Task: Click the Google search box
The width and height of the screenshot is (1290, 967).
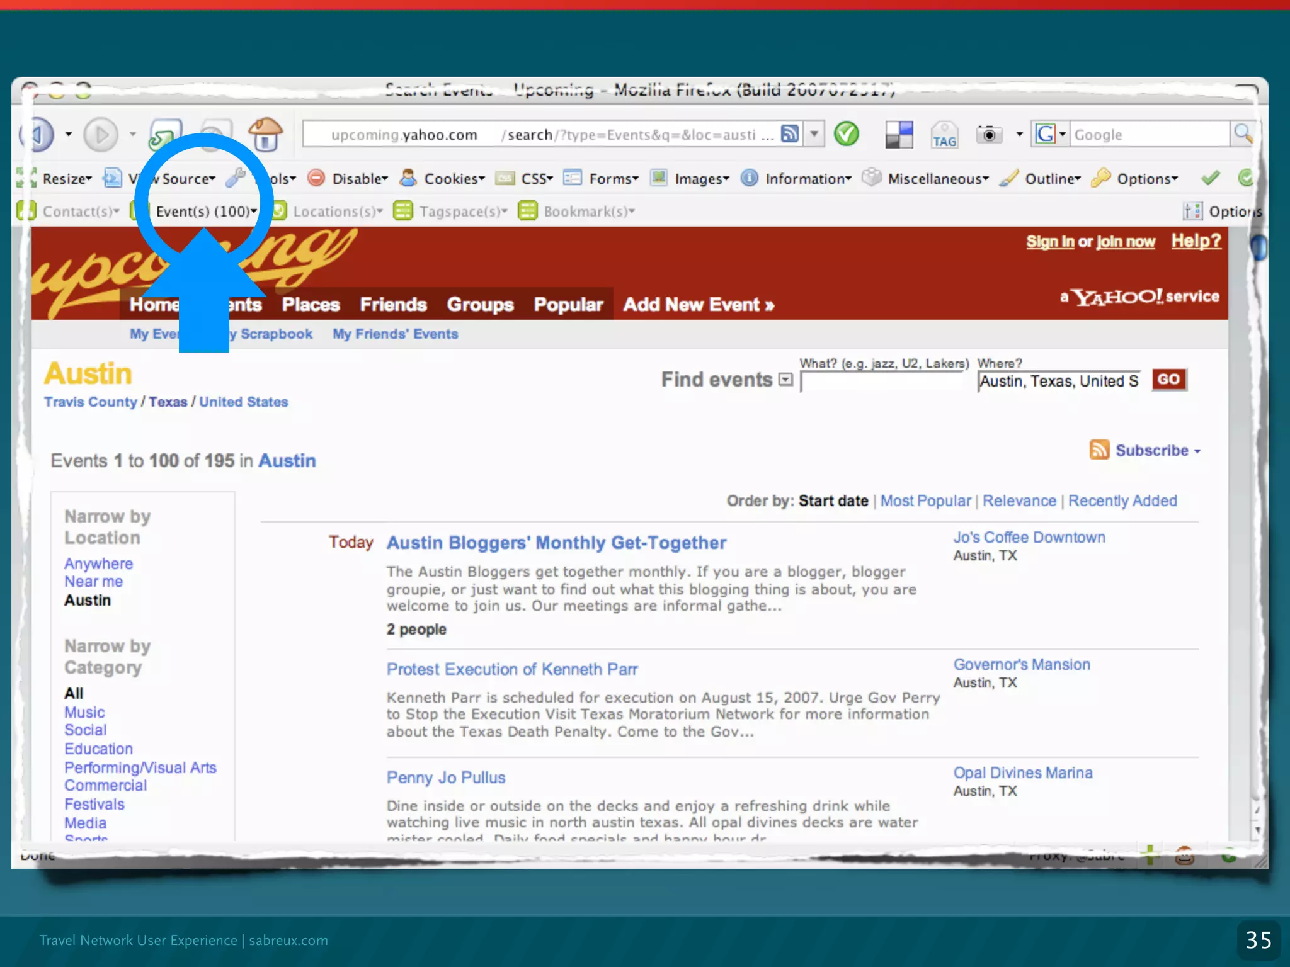Action: [1150, 134]
